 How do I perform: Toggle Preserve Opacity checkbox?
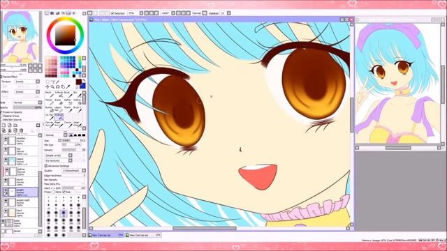pos(1,112)
